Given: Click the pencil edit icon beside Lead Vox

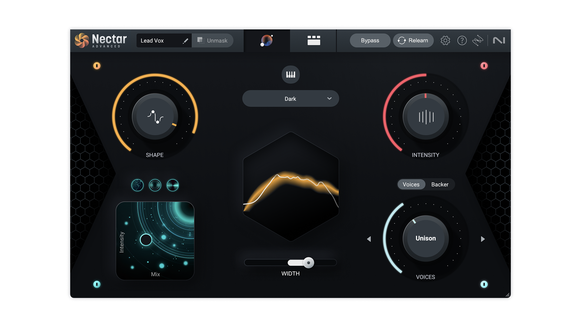Looking at the screenshot, I should pyautogui.click(x=185, y=41).
